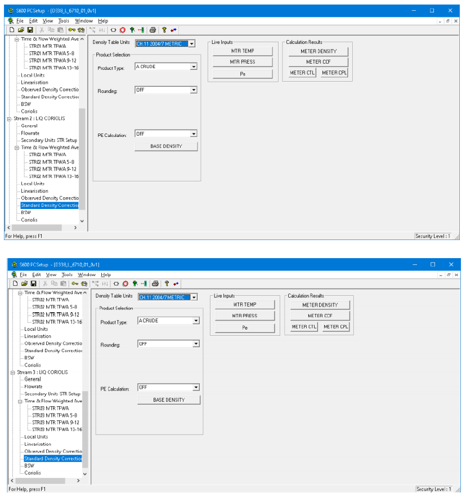Image resolution: width=466 pixels, height=497 pixels.
Task: Select Secondary Units STR Setup in bottom window
Action: (52, 394)
